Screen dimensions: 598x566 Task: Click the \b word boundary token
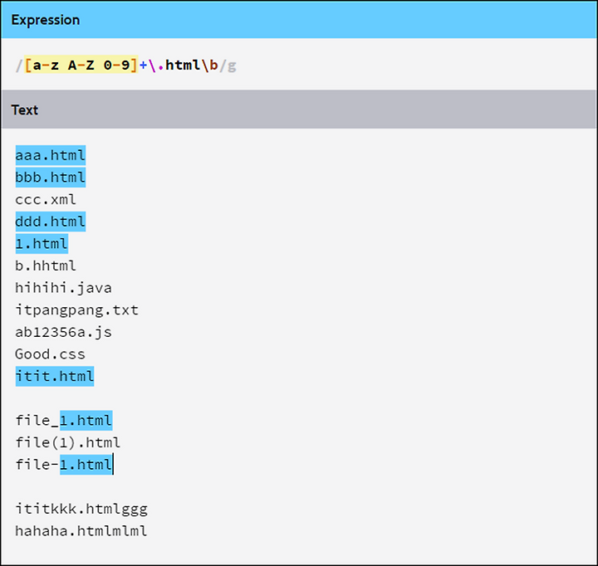point(209,65)
